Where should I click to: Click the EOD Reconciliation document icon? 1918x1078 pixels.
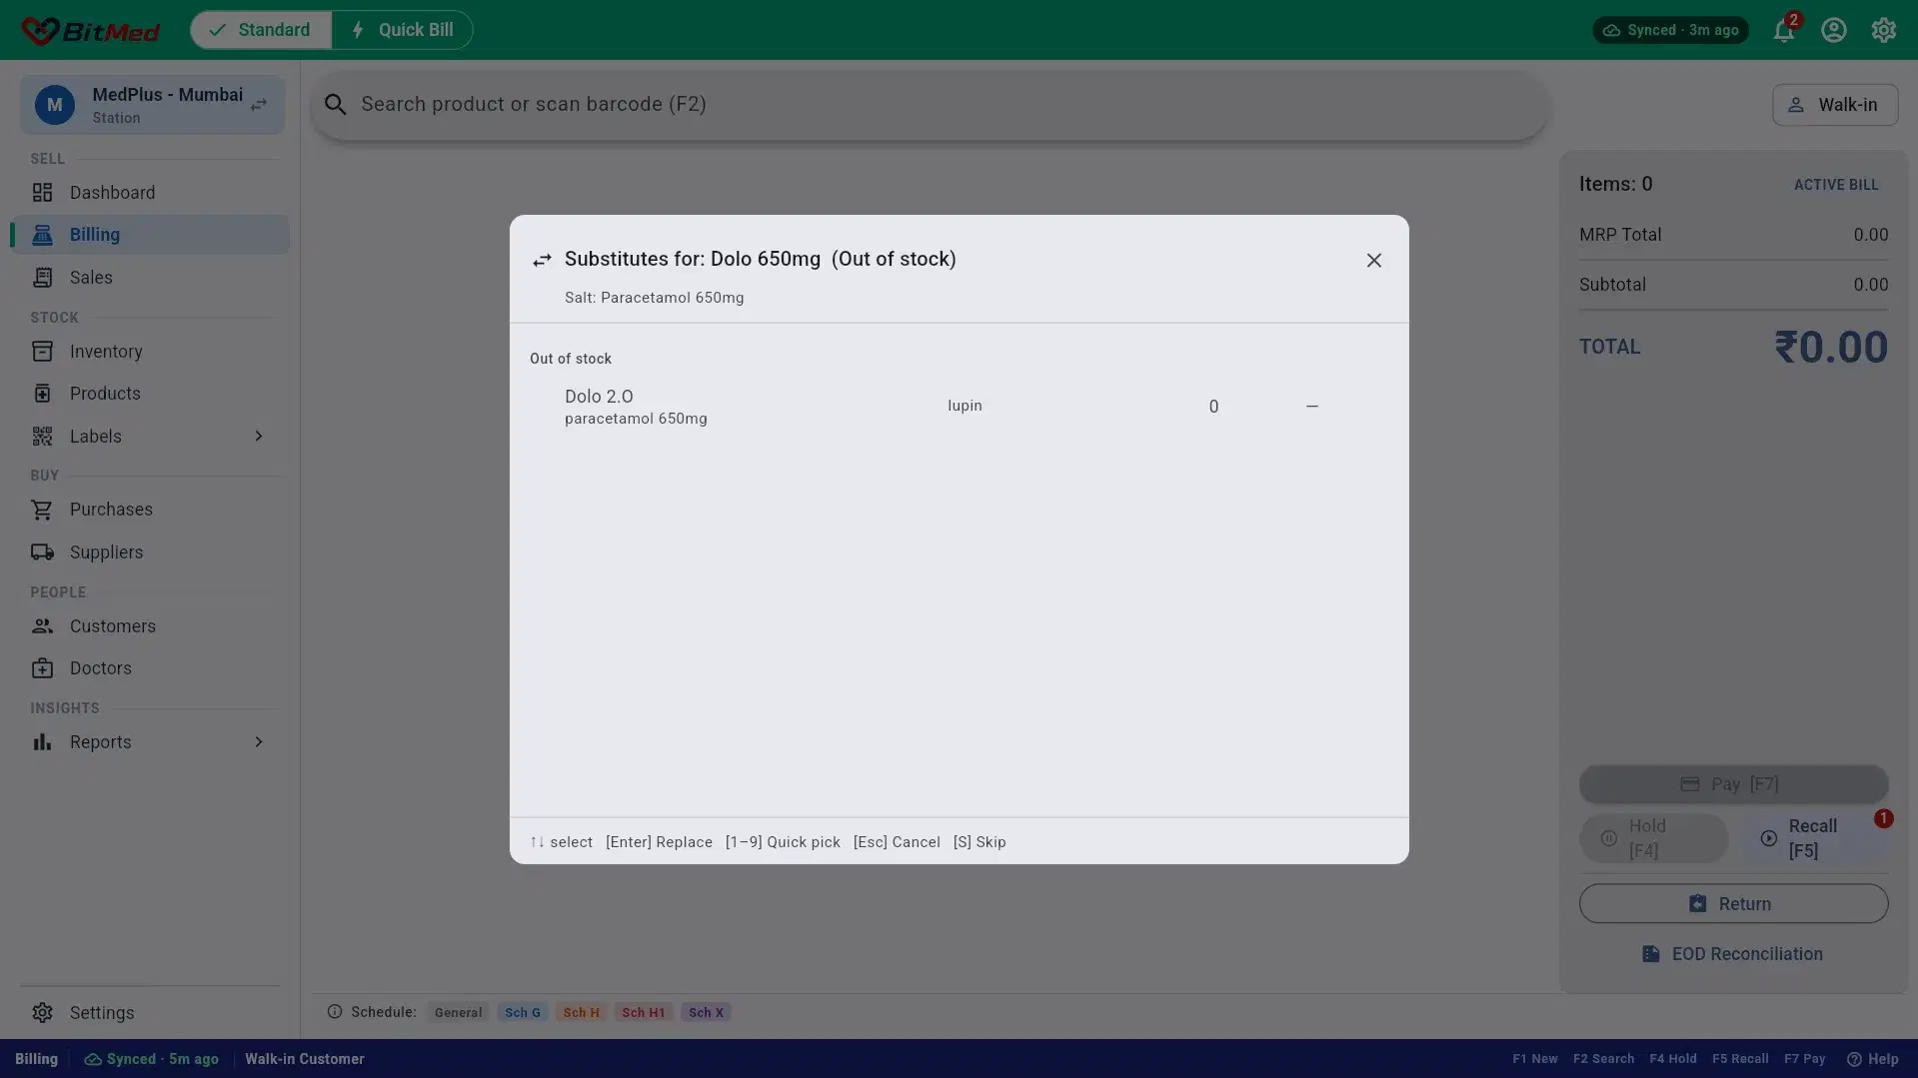[1651, 954]
